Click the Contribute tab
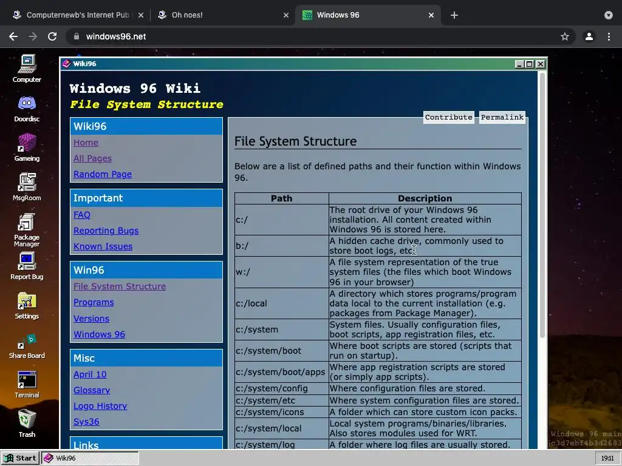The width and height of the screenshot is (622, 466). point(449,117)
